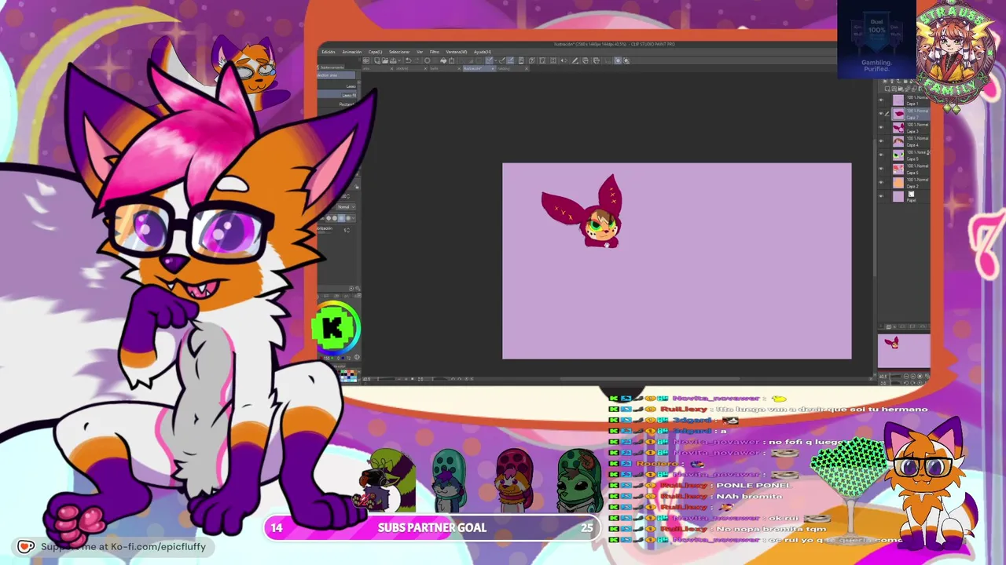Pick a swatch from the color palette
Viewport: 1006px width, 565px height.
click(x=347, y=376)
